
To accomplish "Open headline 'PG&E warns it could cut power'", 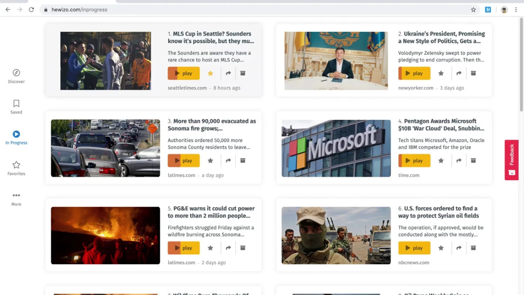I will click(x=211, y=212).
